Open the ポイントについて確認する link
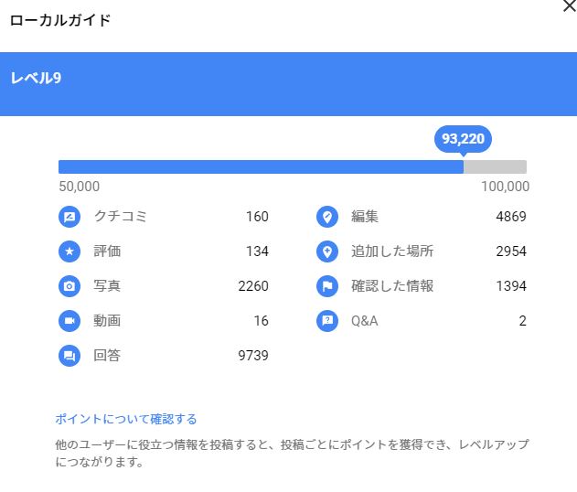577x492 pixels. click(x=126, y=420)
